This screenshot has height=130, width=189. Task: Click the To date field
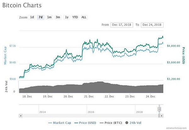(152, 25)
